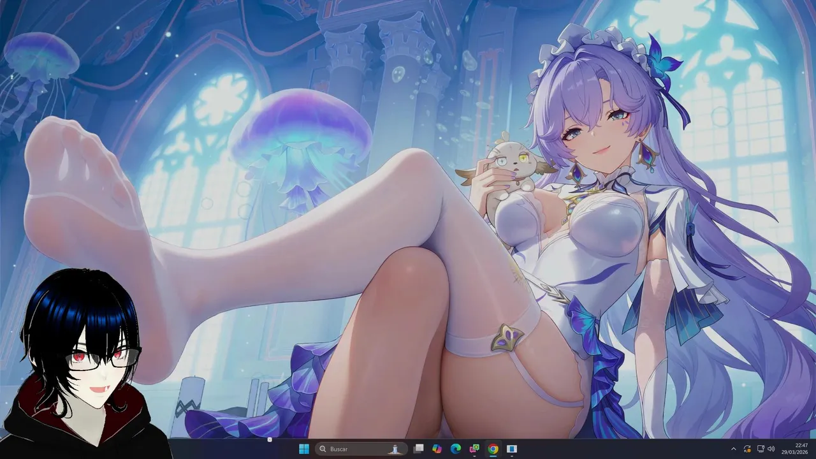The image size is (816, 459).
Task: Click the sync status tray icon
Action: pos(747,449)
